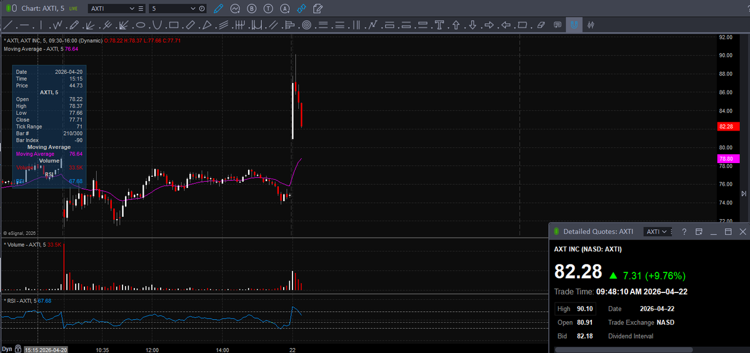Click the Bid 82.18 value
The height and width of the screenshot is (353, 750).
tap(584, 336)
